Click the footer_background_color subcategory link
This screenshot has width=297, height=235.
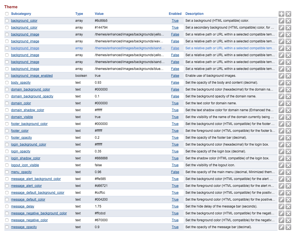click(x=29, y=124)
